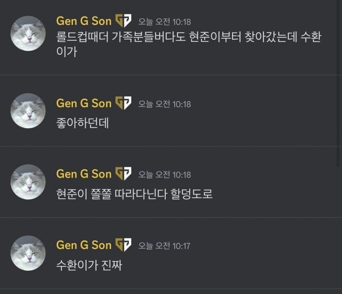
Task: Click the 10:18 timestamp on the '롤드컵때더' message
Action: pyautogui.click(x=165, y=21)
